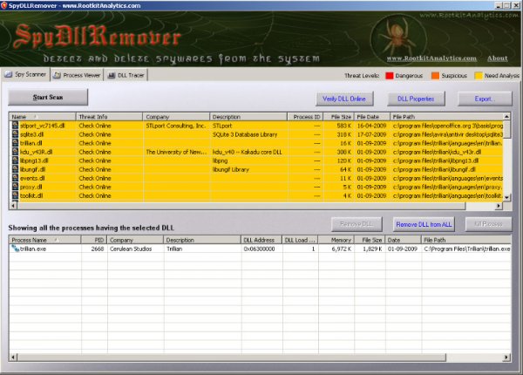Click the orange Suspicious threat swatch
523x375 pixels.
[x=435, y=76]
